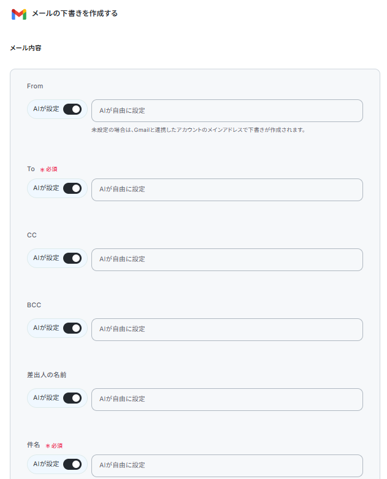Toggle the From 'AIが設定' switch
The image size is (387, 479).
click(x=72, y=109)
